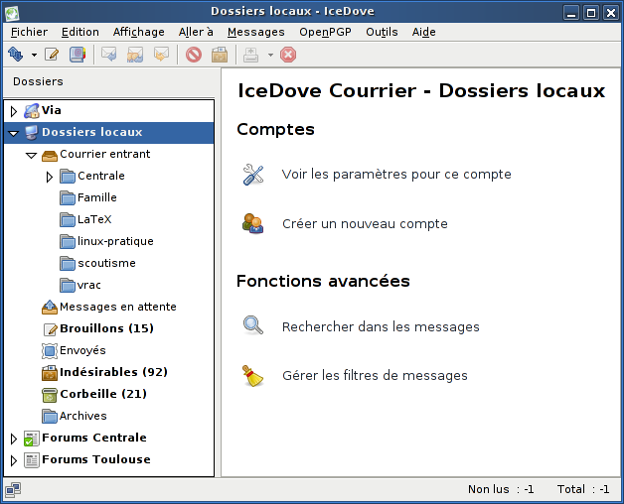Click the Archives folder icon
The height and width of the screenshot is (504, 624).
[x=50, y=416]
